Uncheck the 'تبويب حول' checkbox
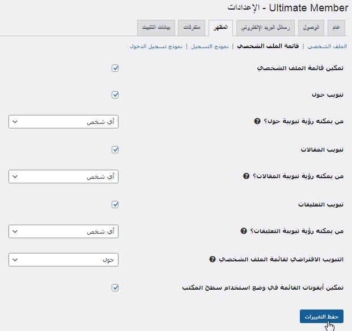This screenshot has width=352, height=331. click(x=115, y=95)
